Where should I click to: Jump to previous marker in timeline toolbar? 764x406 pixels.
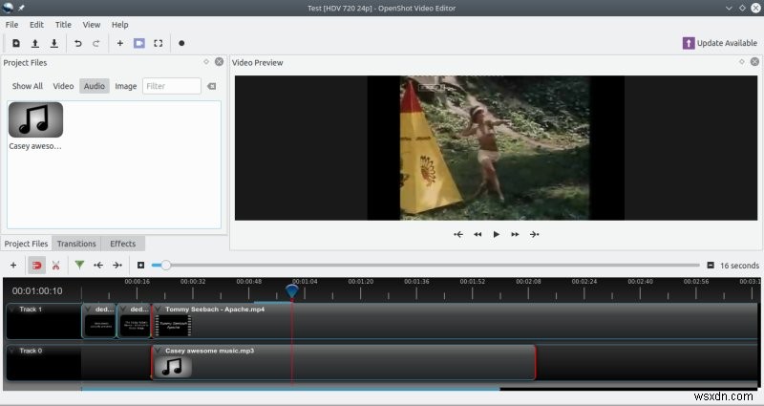click(98, 266)
